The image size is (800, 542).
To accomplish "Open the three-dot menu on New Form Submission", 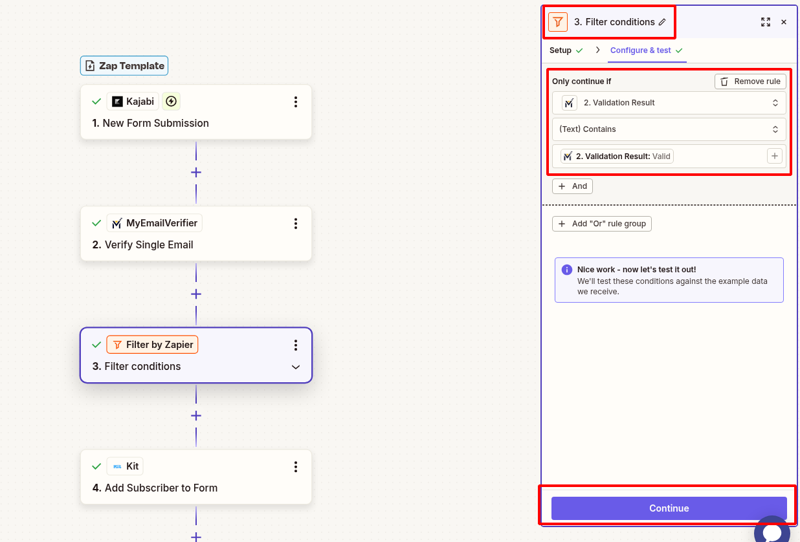I will point(296,102).
